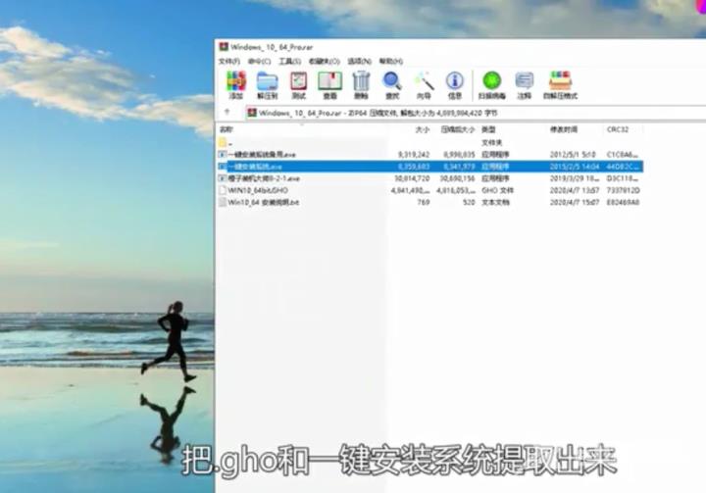The image size is (706, 493).
Task: Open the Help (帮助) menu
Action: pos(391,61)
